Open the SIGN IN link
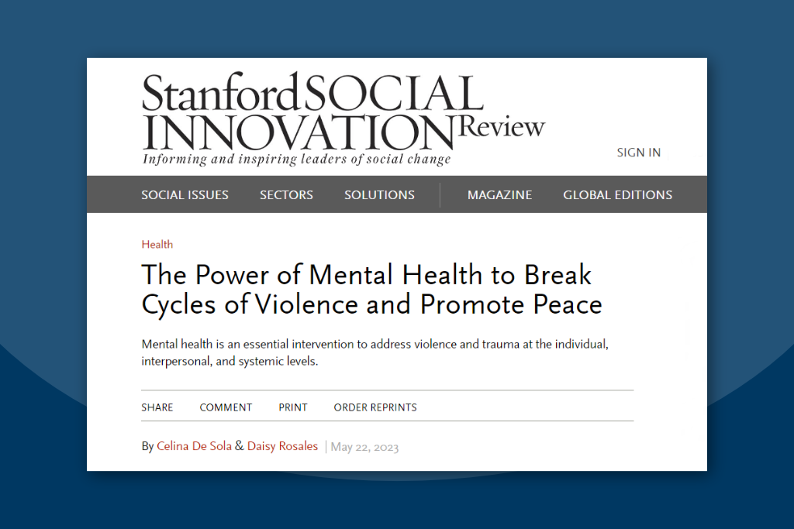The width and height of the screenshot is (794, 529). 639,153
